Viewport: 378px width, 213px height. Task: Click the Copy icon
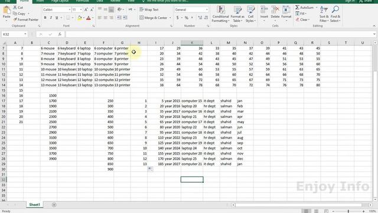point(15,14)
